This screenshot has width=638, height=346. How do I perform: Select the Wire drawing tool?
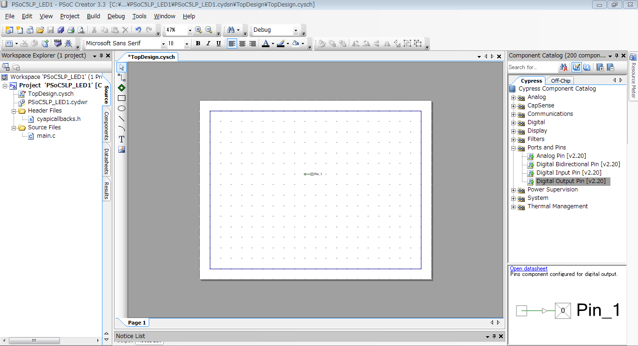(x=122, y=78)
